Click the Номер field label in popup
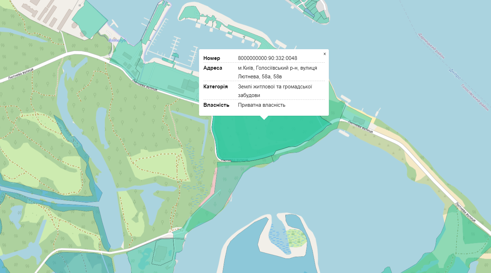This screenshot has height=273, width=491. 212,58
